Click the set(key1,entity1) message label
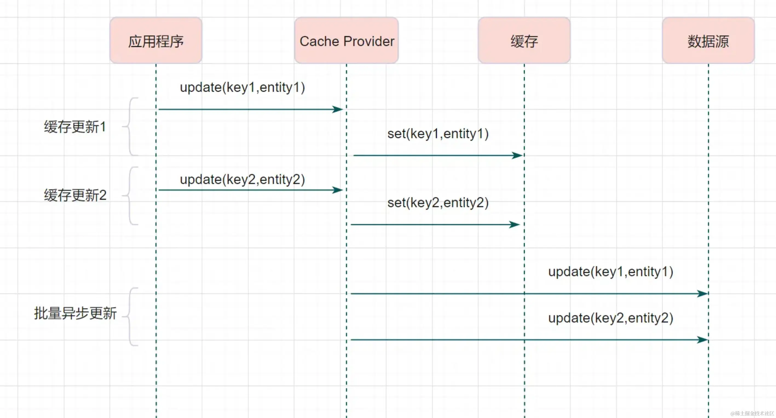Viewport: 776px width, 418px height. click(x=438, y=133)
